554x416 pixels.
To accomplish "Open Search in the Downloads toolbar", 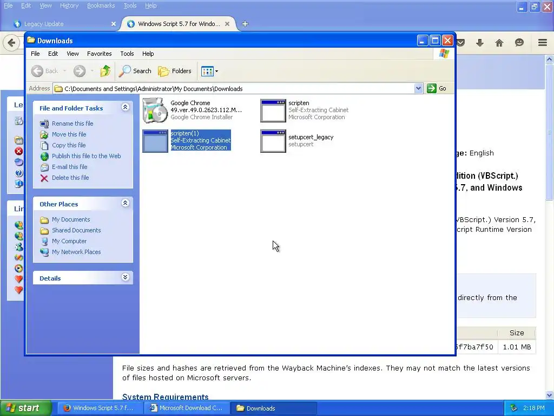I will [135, 71].
